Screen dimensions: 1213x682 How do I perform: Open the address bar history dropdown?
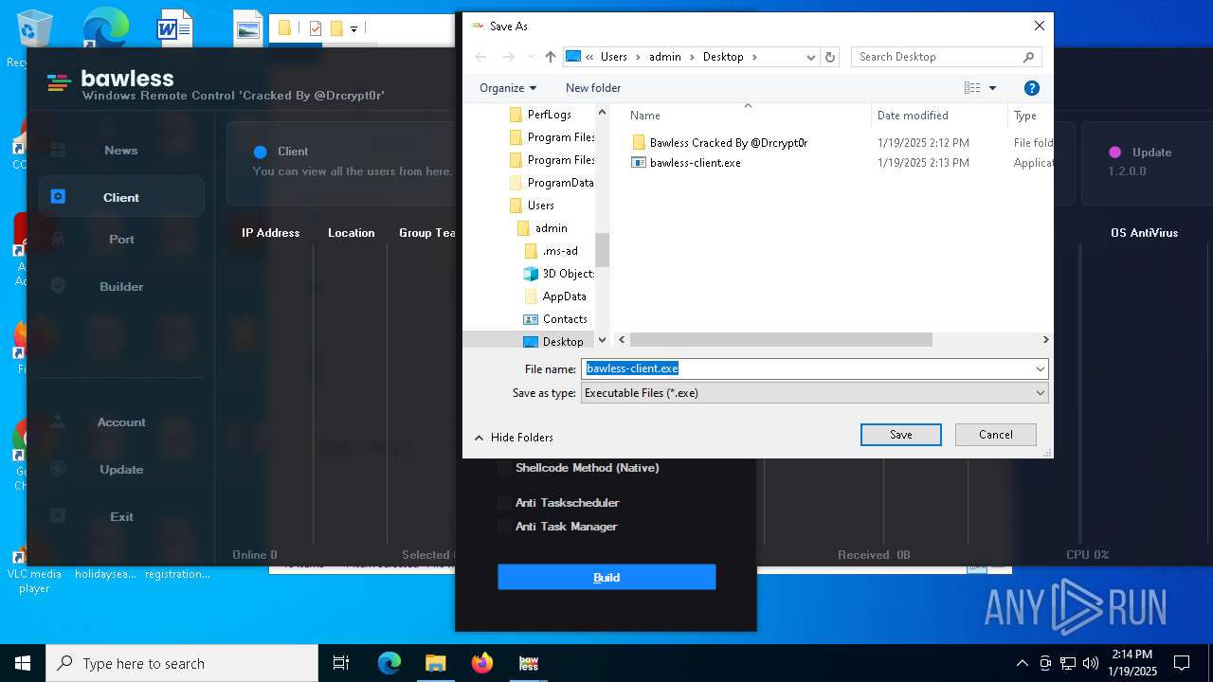click(x=810, y=57)
